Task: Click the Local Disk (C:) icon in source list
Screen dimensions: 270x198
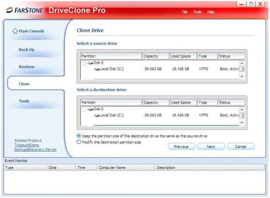Action: [x=97, y=69]
